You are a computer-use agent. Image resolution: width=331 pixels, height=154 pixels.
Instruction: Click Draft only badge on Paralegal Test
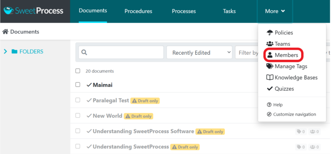145,101
